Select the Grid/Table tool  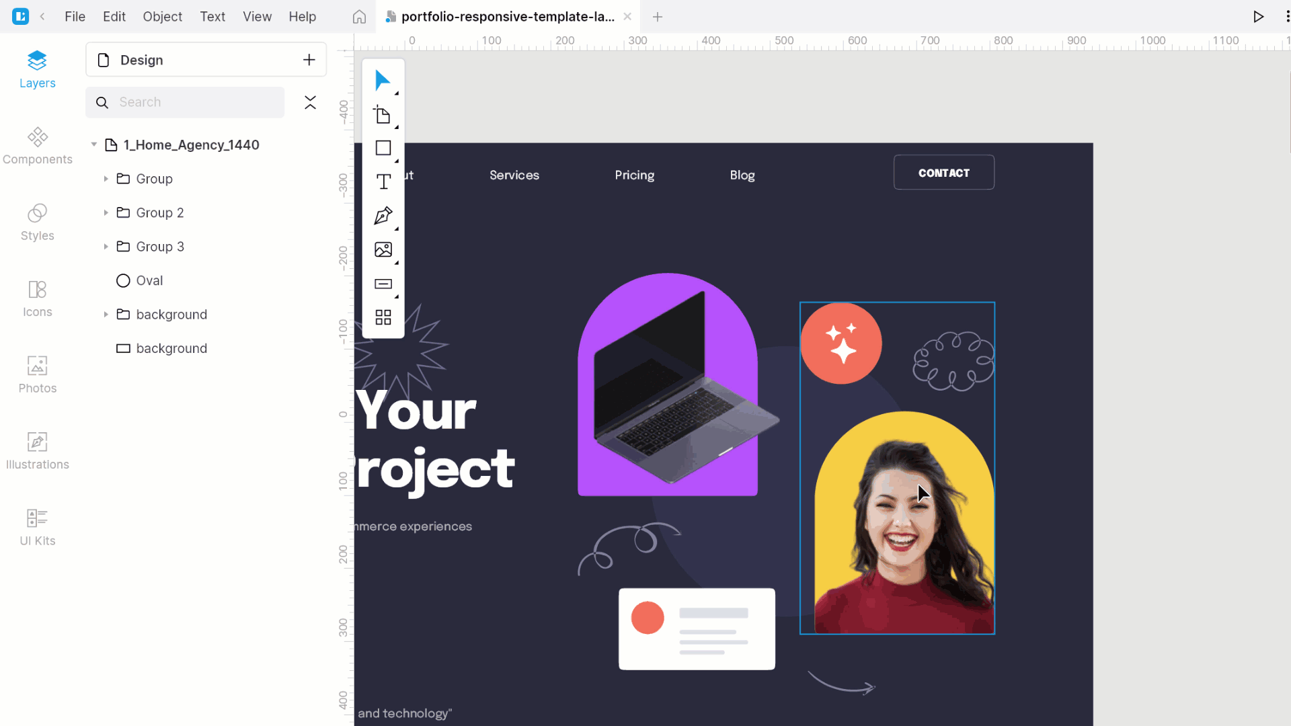coord(383,317)
